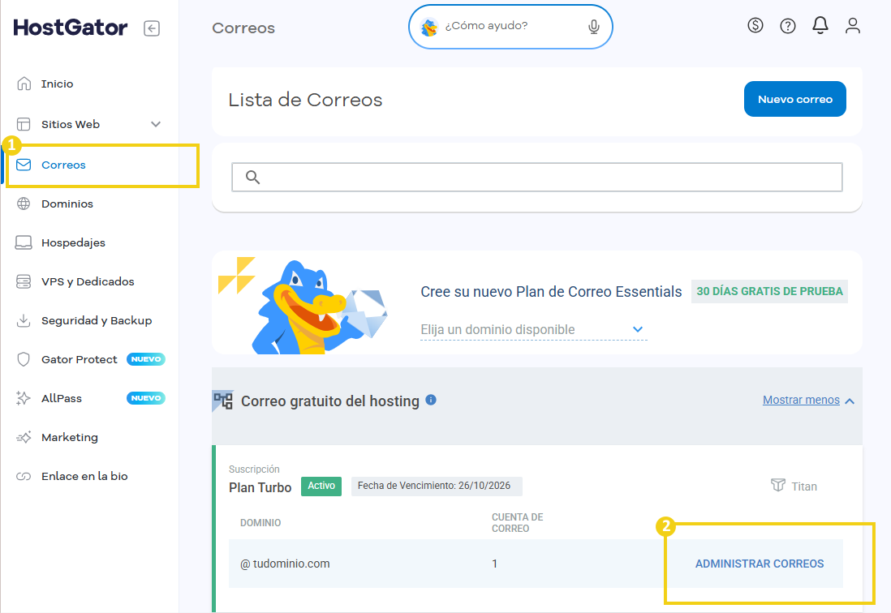Screen dimensions: 891x613
Task: Expand the Sitios Web submenu chevron
Action: (156, 124)
